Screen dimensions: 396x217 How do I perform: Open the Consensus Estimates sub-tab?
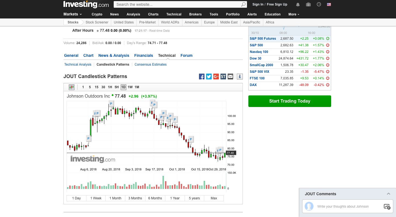coord(151,65)
